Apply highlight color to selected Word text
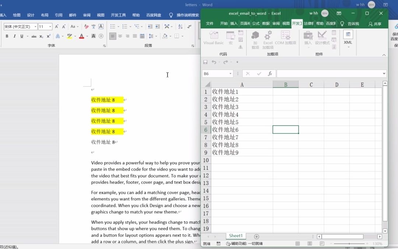The height and width of the screenshot is (249, 398). click(x=70, y=36)
